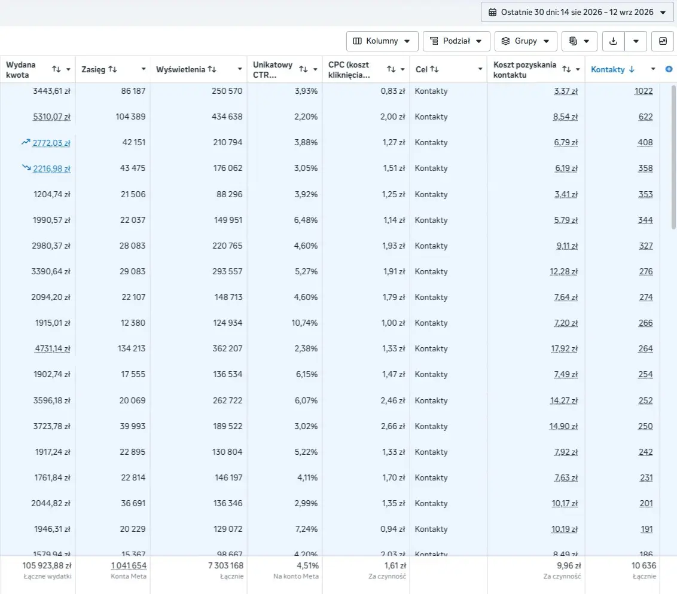Click the sort arrows next to Cel
Viewport: 677px width, 594px height.
(434, 69)
